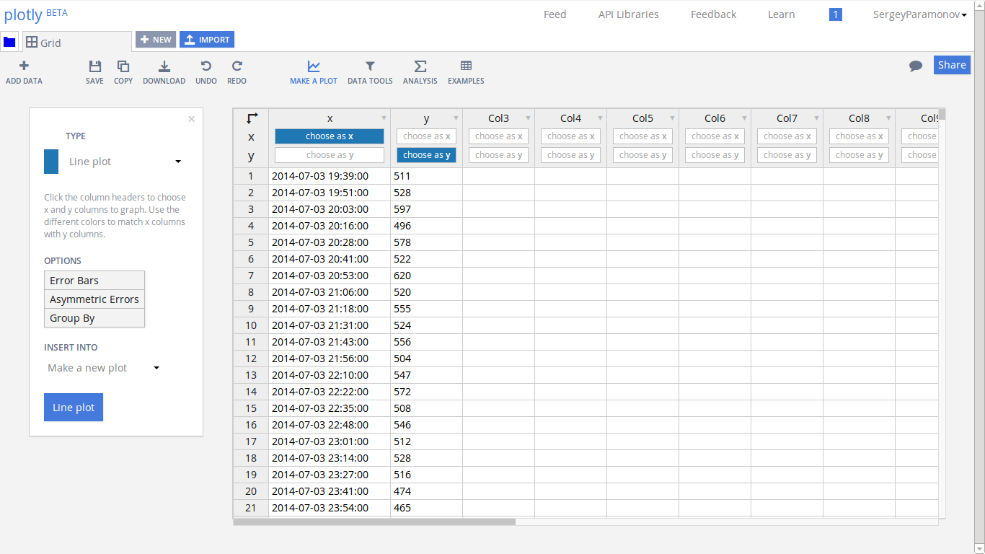Click the Add Data plus icon

[x=24, y=66]
